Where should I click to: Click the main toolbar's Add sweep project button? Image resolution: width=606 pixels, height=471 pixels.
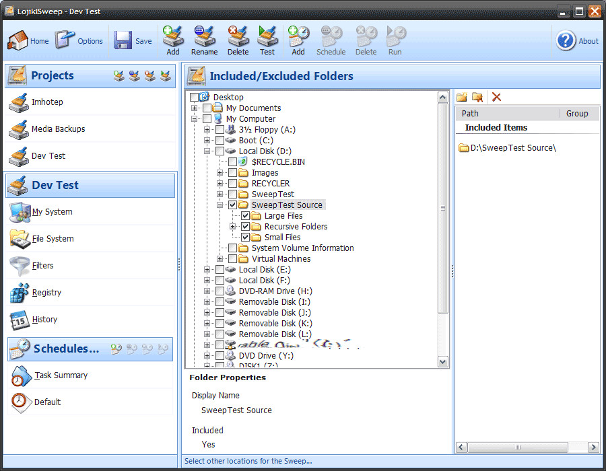click(173, 40)
